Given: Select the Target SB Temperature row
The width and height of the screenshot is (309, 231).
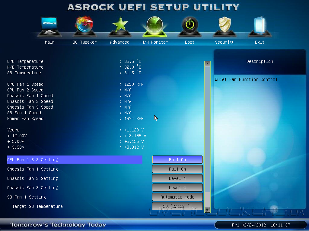Looking at the screenshot, I should point(75,206).
